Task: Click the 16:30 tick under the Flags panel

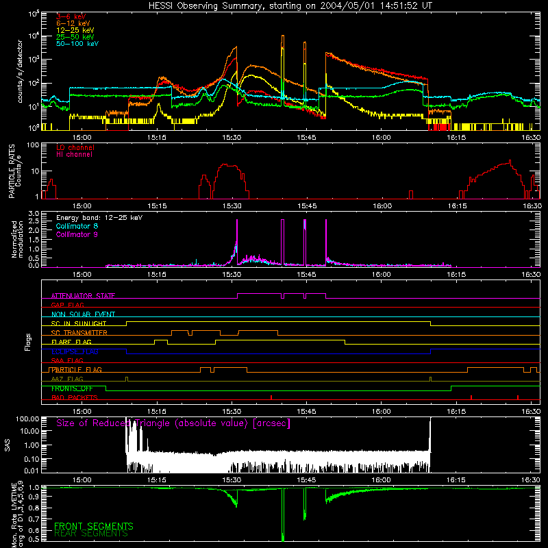Action: 531,412
